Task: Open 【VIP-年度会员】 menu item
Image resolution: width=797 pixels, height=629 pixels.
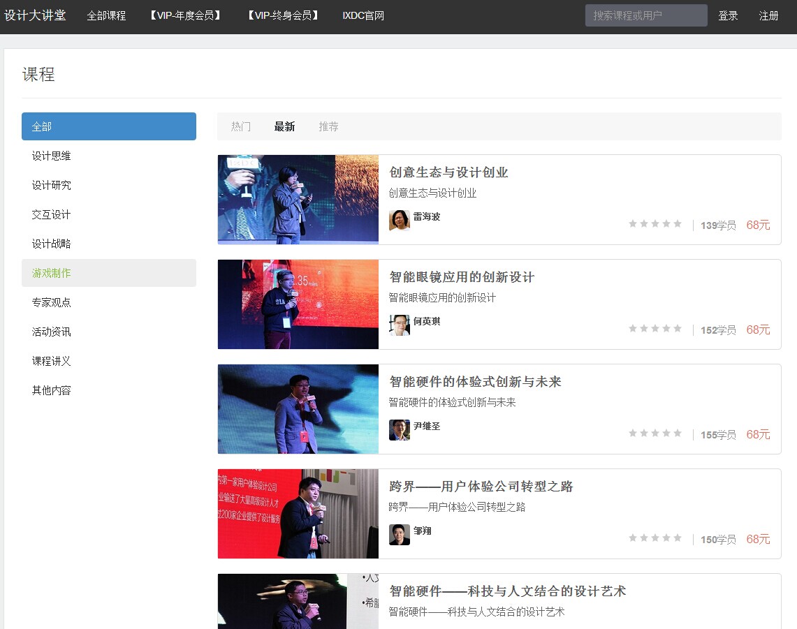Action: coord(186,15)
